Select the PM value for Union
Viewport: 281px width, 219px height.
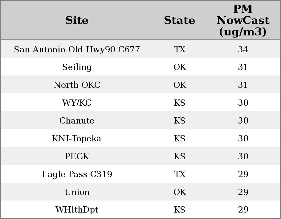click(x=243, y=192)
